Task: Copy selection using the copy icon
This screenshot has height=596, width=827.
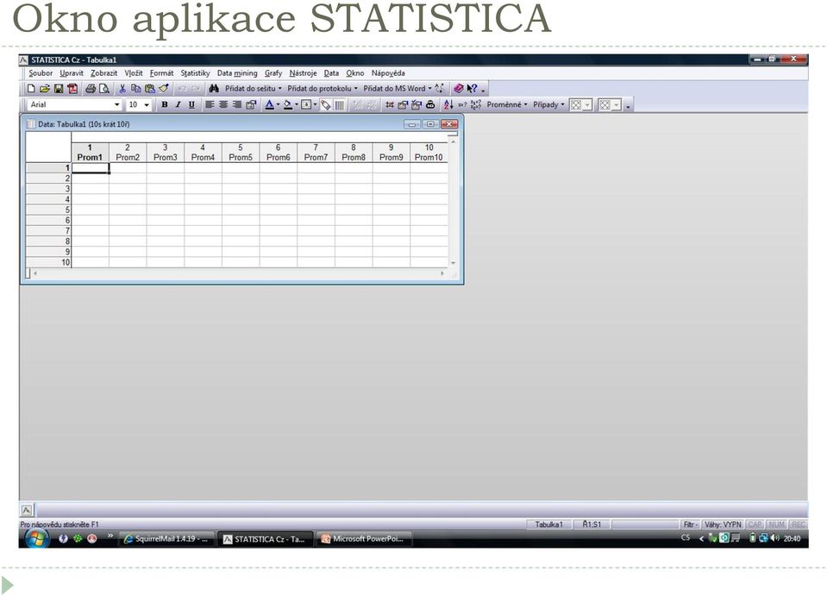Action: [x=135, y=89]
